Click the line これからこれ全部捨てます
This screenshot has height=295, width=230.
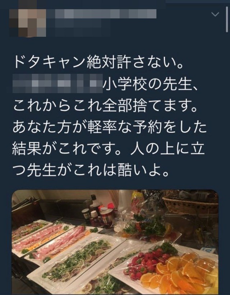click(x=105, y=106)
